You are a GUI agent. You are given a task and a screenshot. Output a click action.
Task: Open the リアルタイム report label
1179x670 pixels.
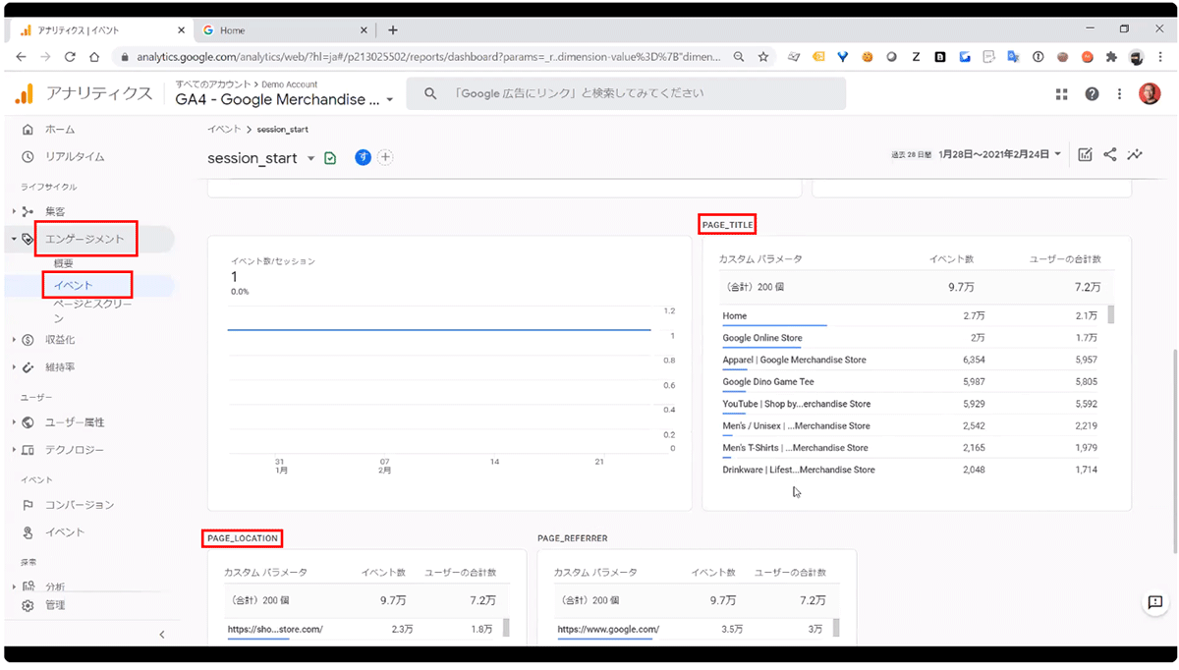point(75,157)
